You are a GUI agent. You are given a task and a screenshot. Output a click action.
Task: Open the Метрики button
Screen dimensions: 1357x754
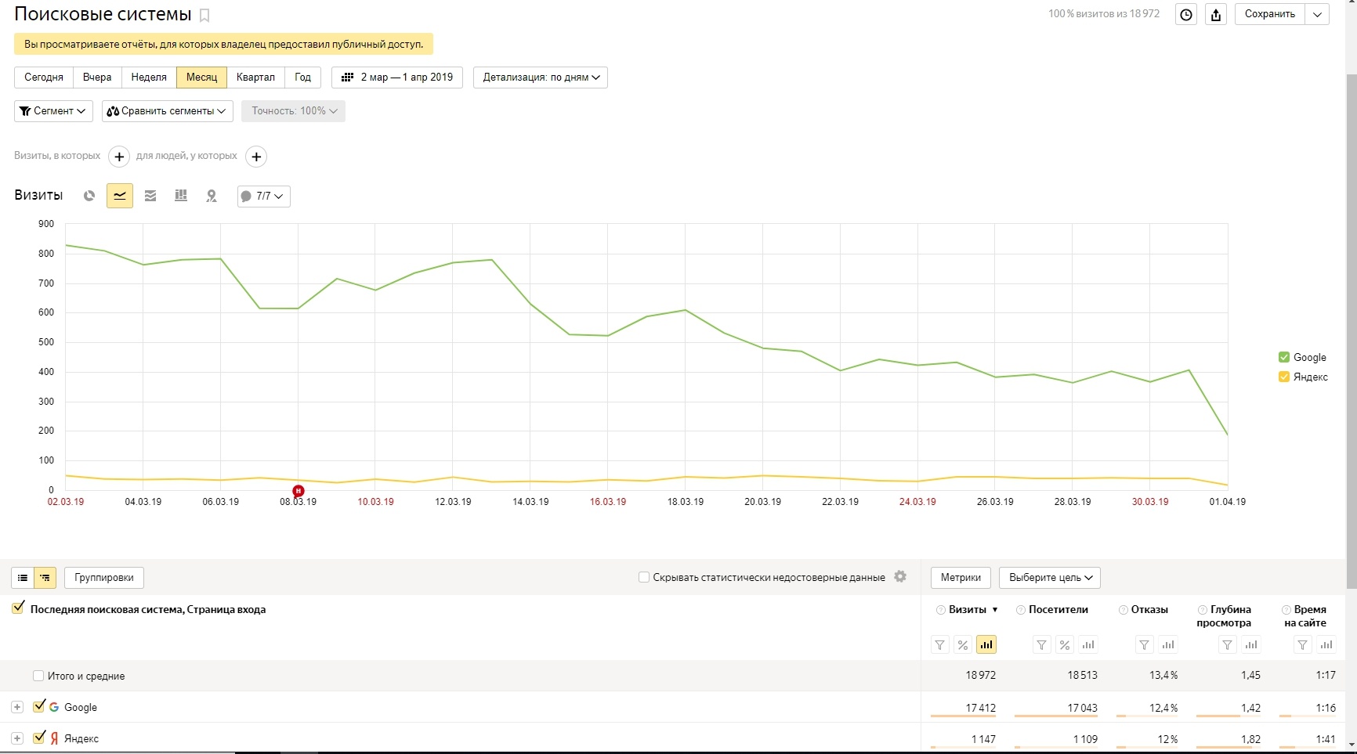click(x=961, y=578)
